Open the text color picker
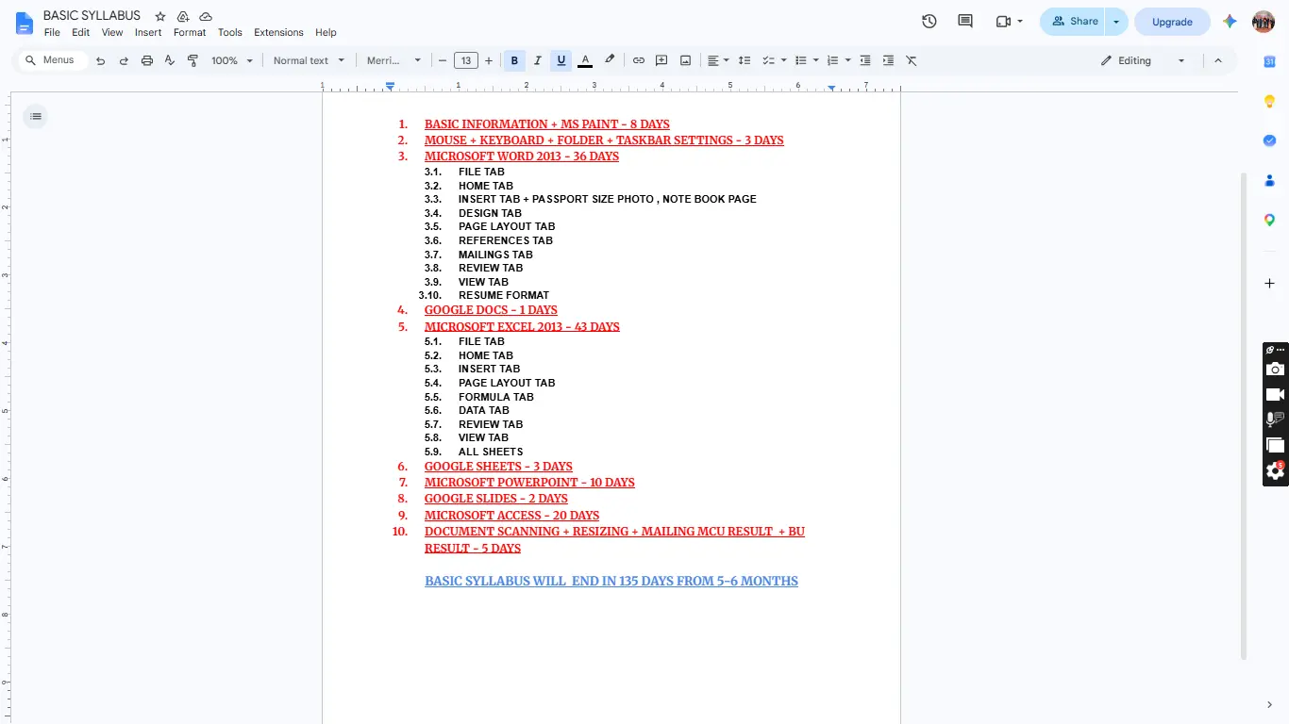 coord(585,60)
